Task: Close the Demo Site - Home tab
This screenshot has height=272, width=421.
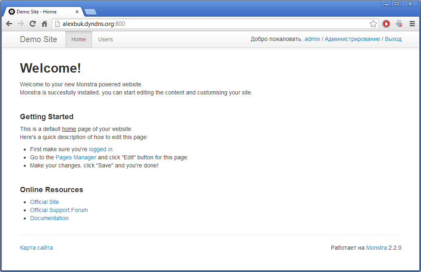Action: coord(77,12)
